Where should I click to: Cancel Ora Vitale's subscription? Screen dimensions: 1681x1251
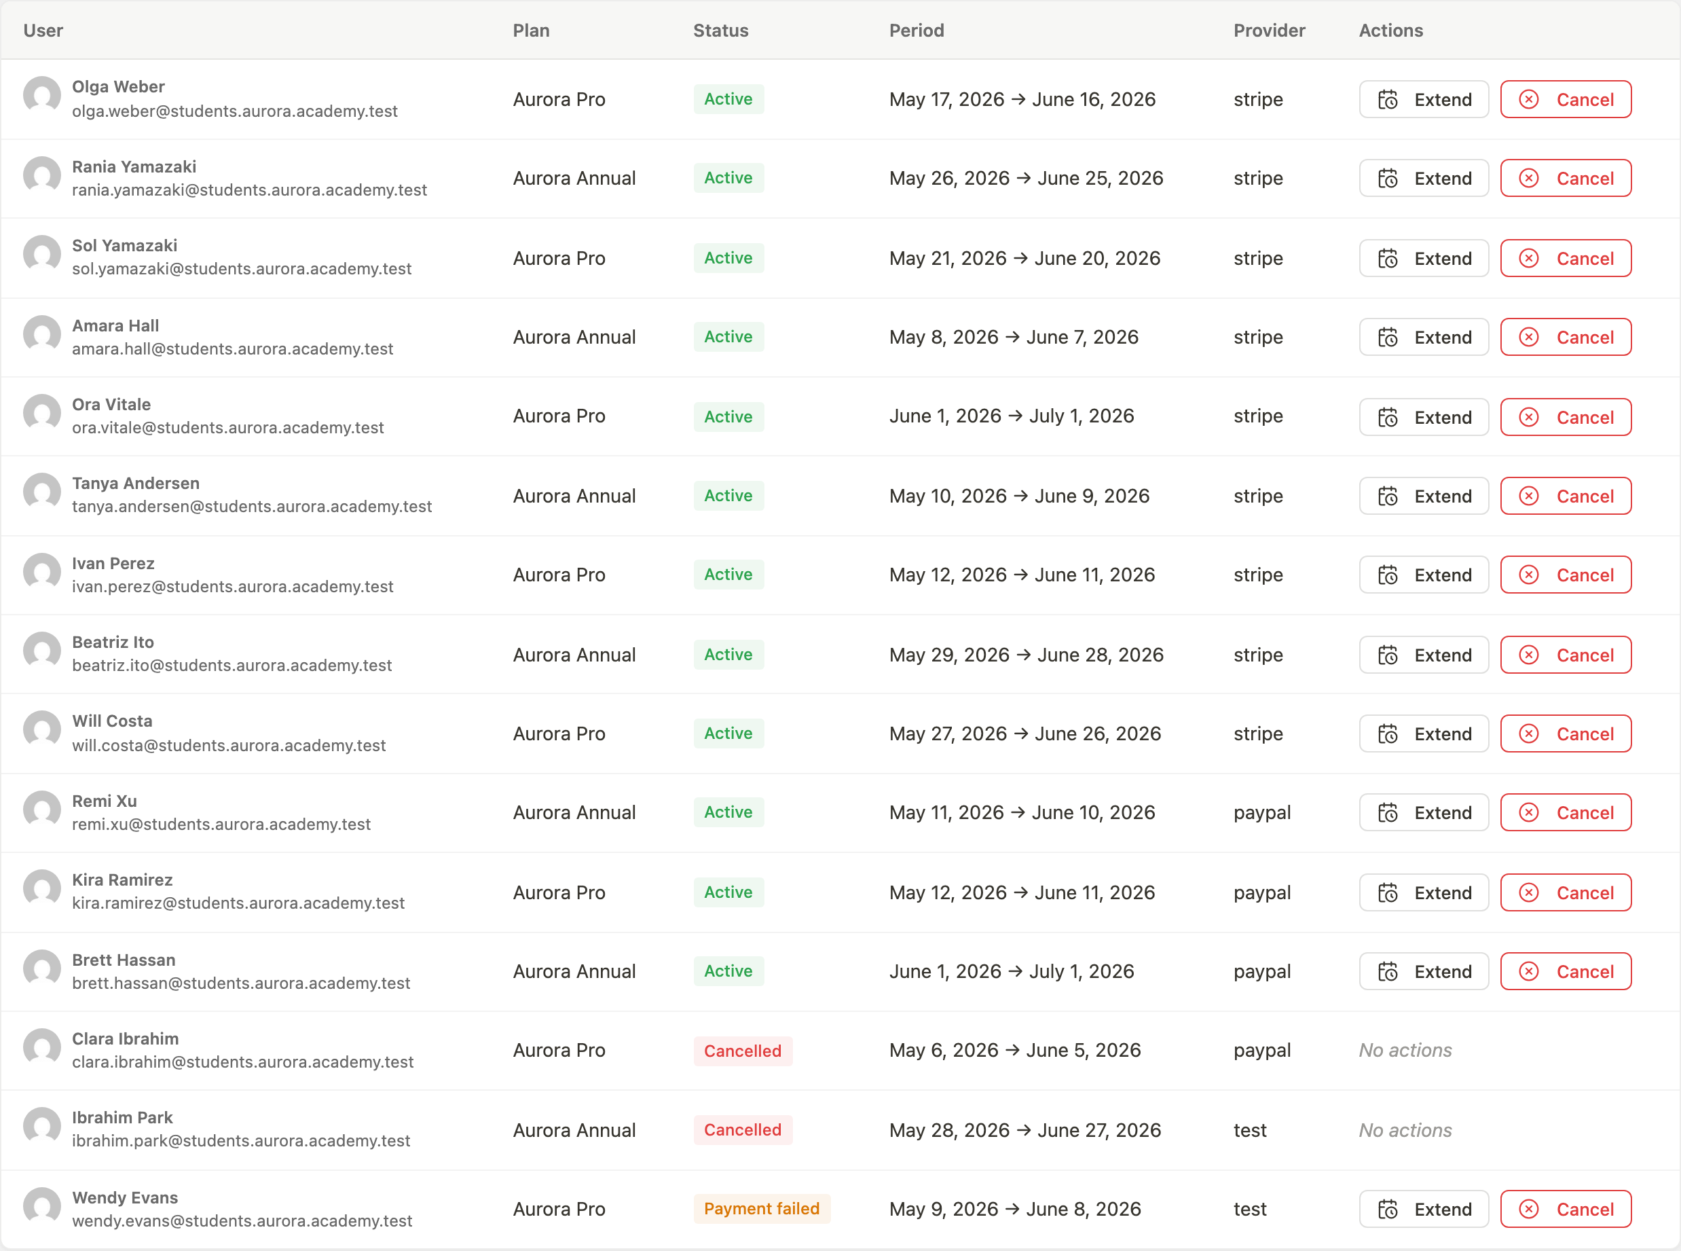[1565, 417]
